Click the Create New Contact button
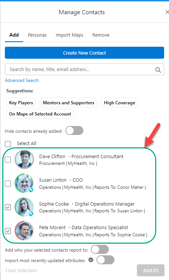The height and width of the screenshot is (280, 169). pos(84,53)
